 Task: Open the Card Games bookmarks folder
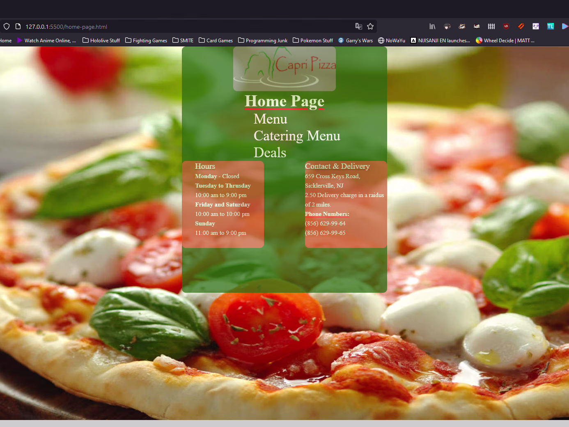(216, 40)
